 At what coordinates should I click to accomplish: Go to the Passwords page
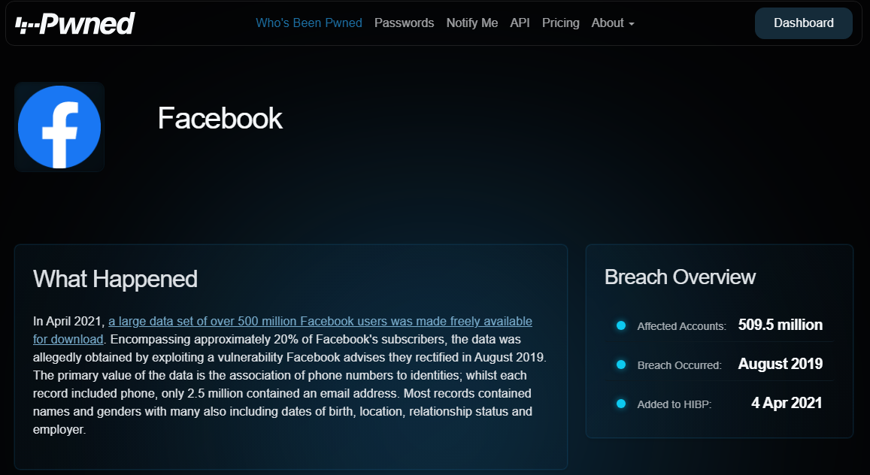tap(404, 23)
